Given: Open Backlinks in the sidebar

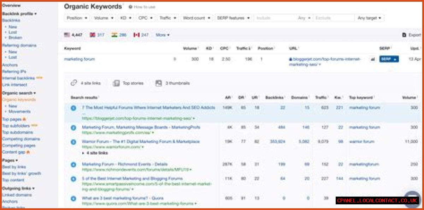Looking at the screenshot, I should point(11,20).
